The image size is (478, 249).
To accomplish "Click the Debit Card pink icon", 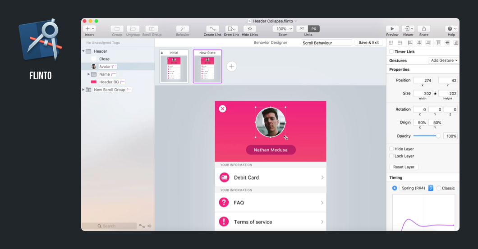I will tap(224, 177).
